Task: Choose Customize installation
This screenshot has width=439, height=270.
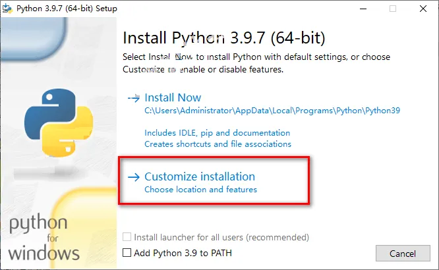Action: point(200,176)
